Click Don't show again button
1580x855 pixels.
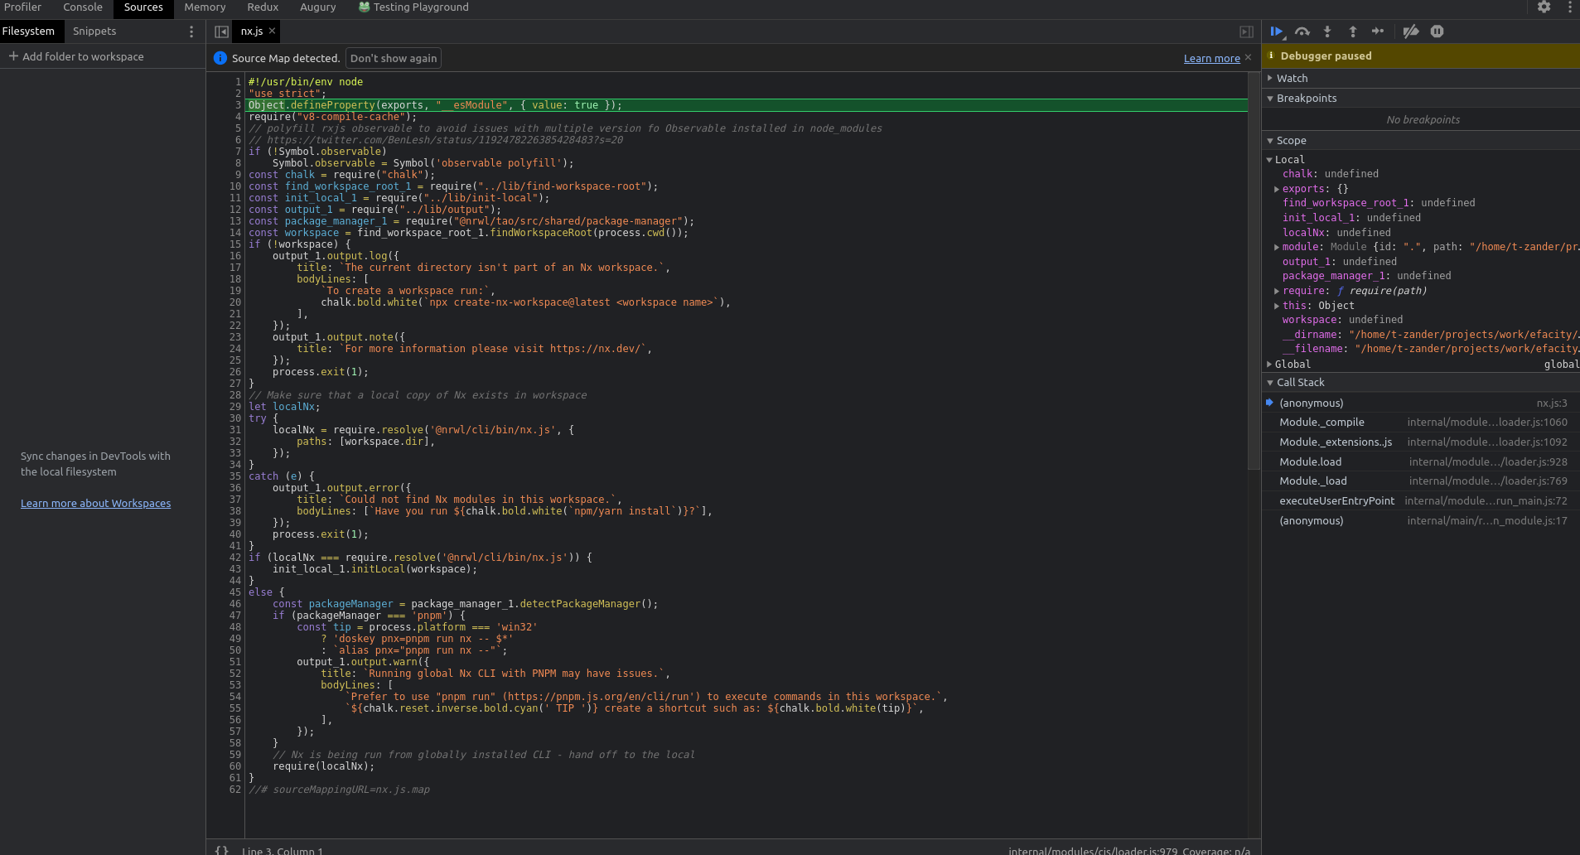coord(394,58)
